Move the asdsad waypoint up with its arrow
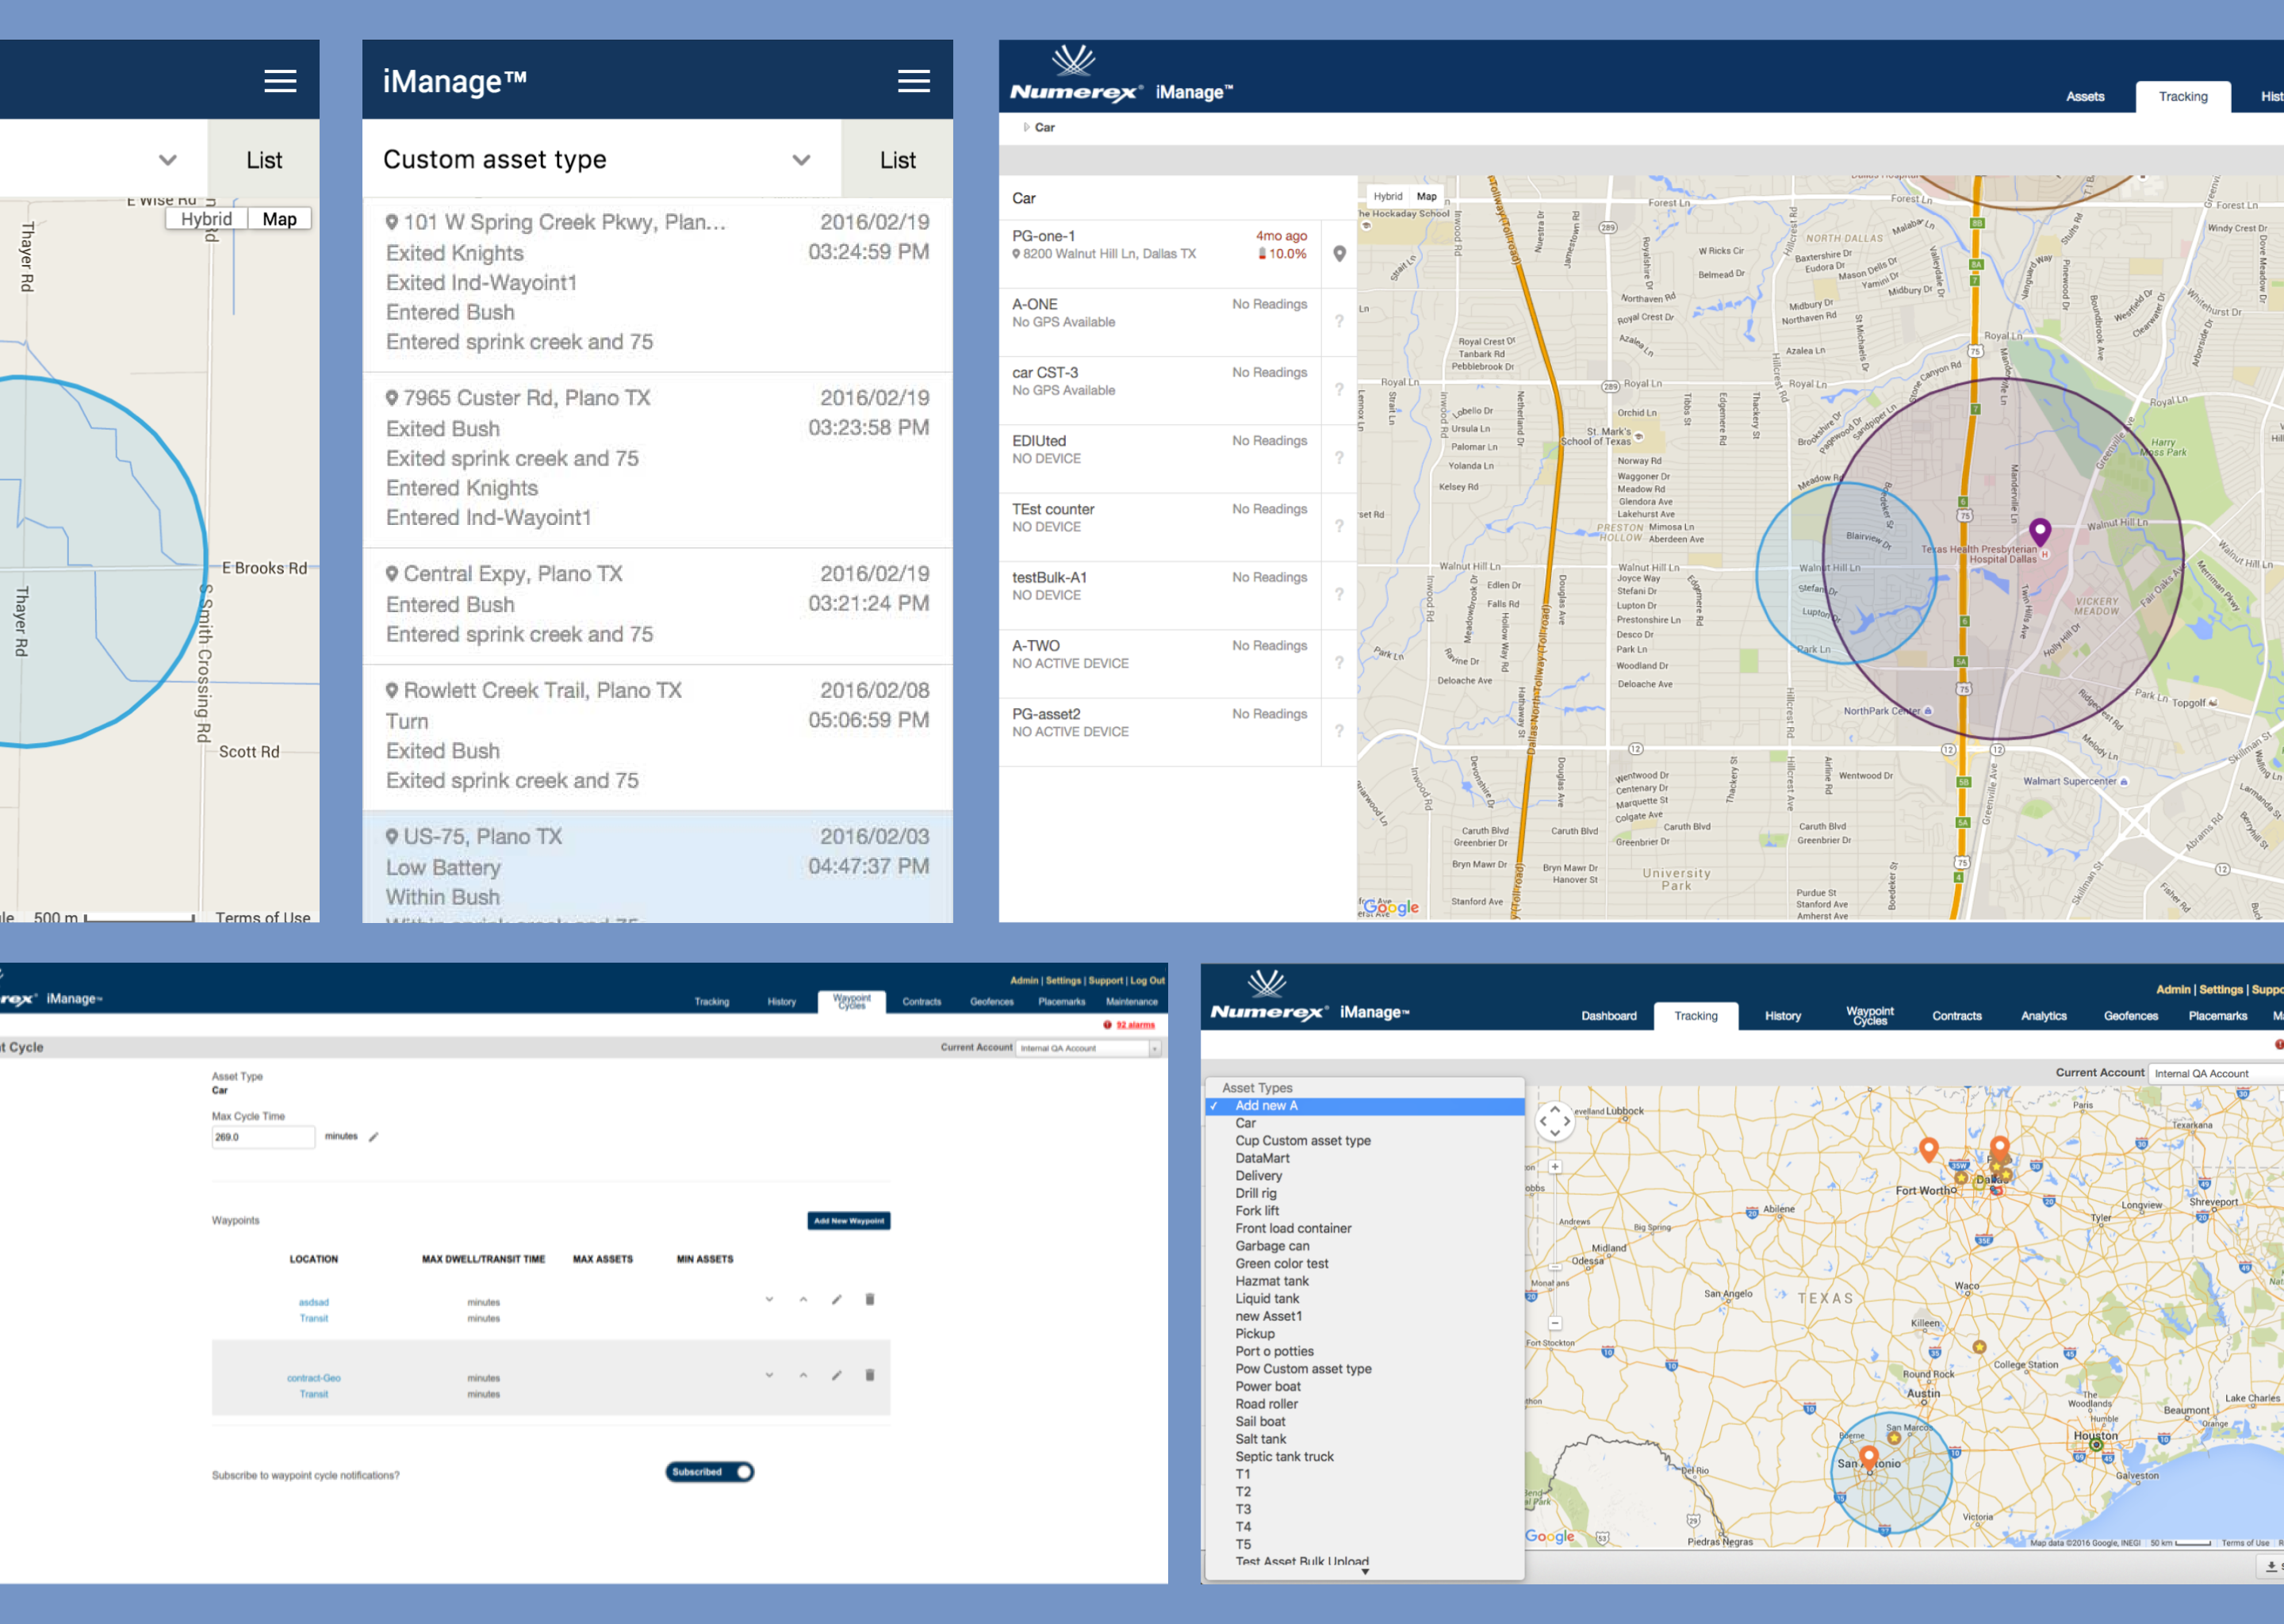The height and width of the screenshot is (1624, 2284). (803, 1300)
